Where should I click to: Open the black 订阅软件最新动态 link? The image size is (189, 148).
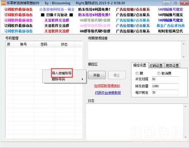click(19, 26)
